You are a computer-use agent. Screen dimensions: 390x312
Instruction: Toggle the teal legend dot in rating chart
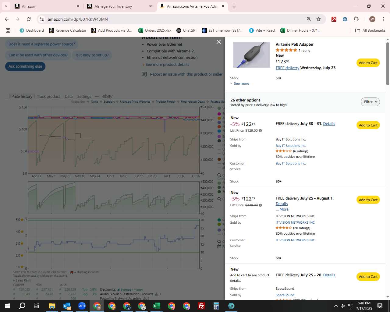[x=219, y=220]
